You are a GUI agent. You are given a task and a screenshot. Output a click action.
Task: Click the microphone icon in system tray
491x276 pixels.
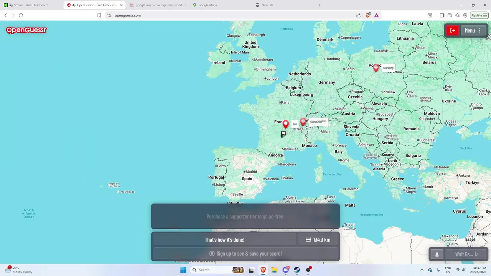tap(438, 270)
